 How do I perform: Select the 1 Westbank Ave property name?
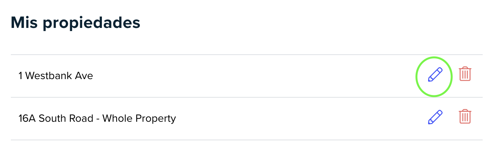point(56,76)
